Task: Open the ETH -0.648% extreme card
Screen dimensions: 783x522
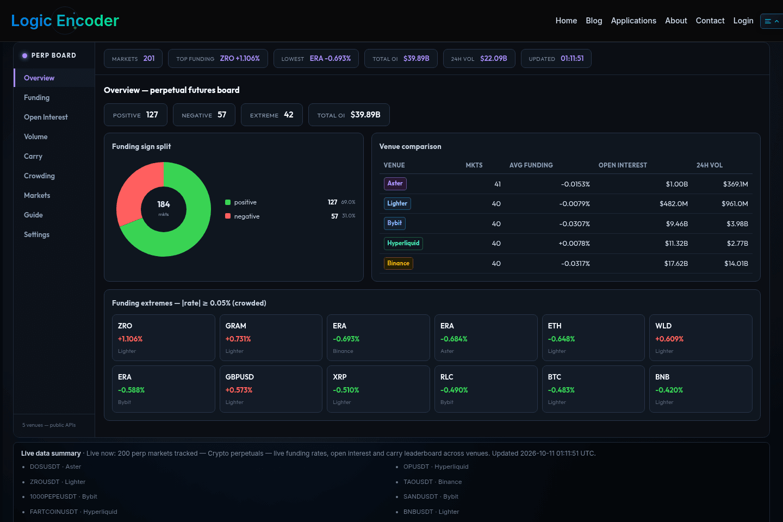Action: [593, 338]
